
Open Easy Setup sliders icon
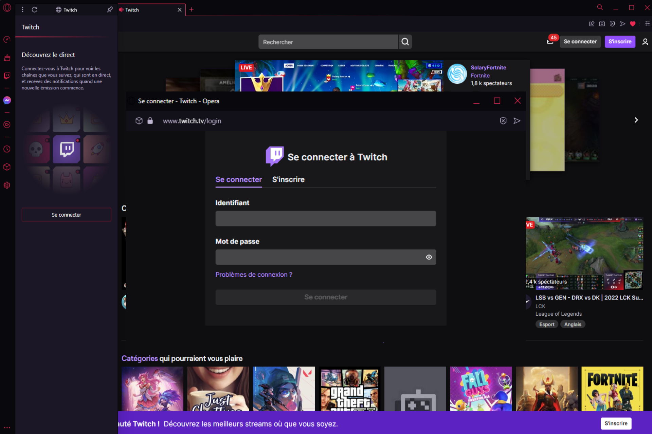point(647,24)
